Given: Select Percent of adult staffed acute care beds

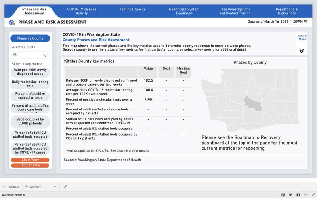Looking at the screenshot, I should tap(30, 108).
